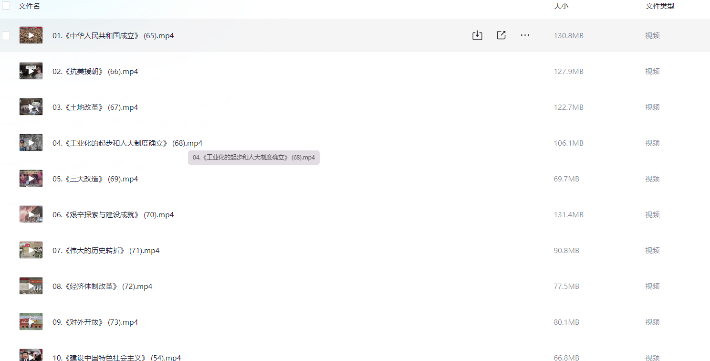Image resolution: width=710 pixels, height=361 pixels.
Task: Open the more options ellipsis for file 01
Action: [525, 35]
